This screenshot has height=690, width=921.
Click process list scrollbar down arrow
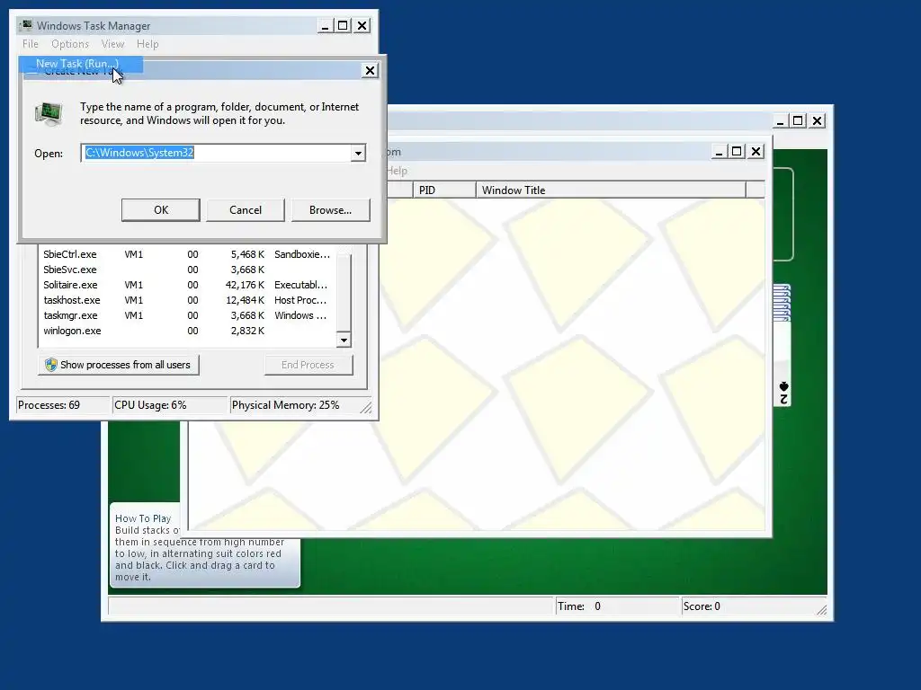pyautogui.click(x=344, y=340)
